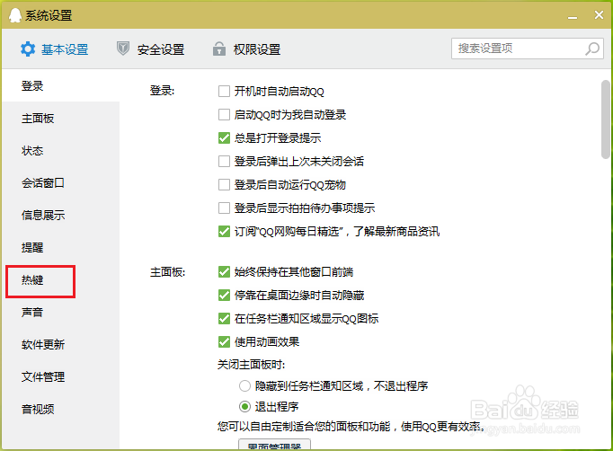Open 会话窗口 settings in sidebar
The width and height of the screenshot is (613, 451).
pos(60,182)
